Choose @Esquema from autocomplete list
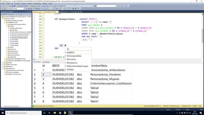This screenshot has height=115, width=204. click(x=78, y=63)
